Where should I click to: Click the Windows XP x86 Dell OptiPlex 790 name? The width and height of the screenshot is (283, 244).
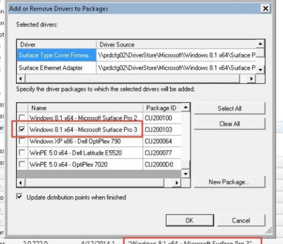tap(75, 141)
